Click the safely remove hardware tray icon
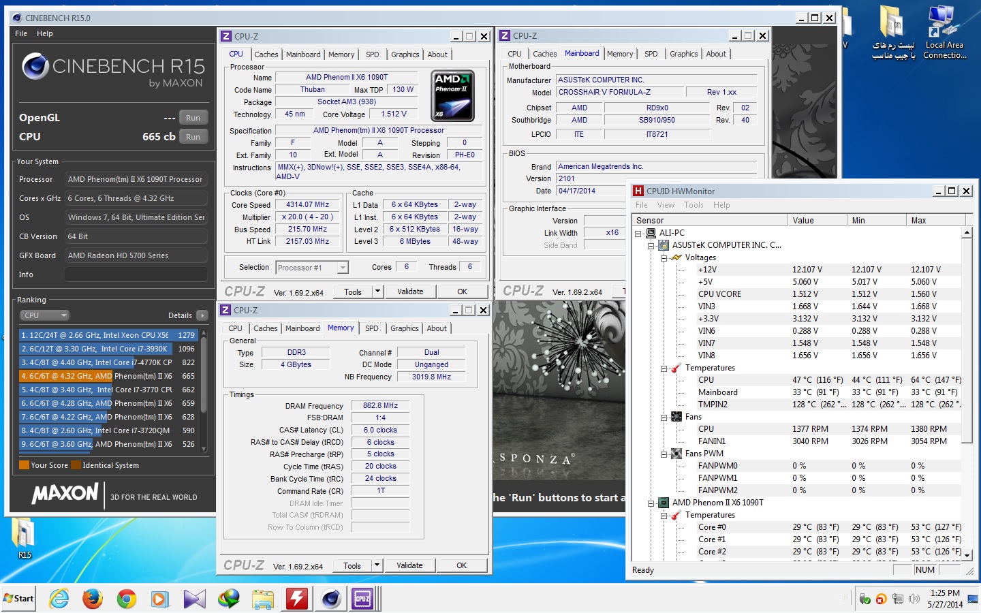The image size is (981, 613). (x=865, y=599)
